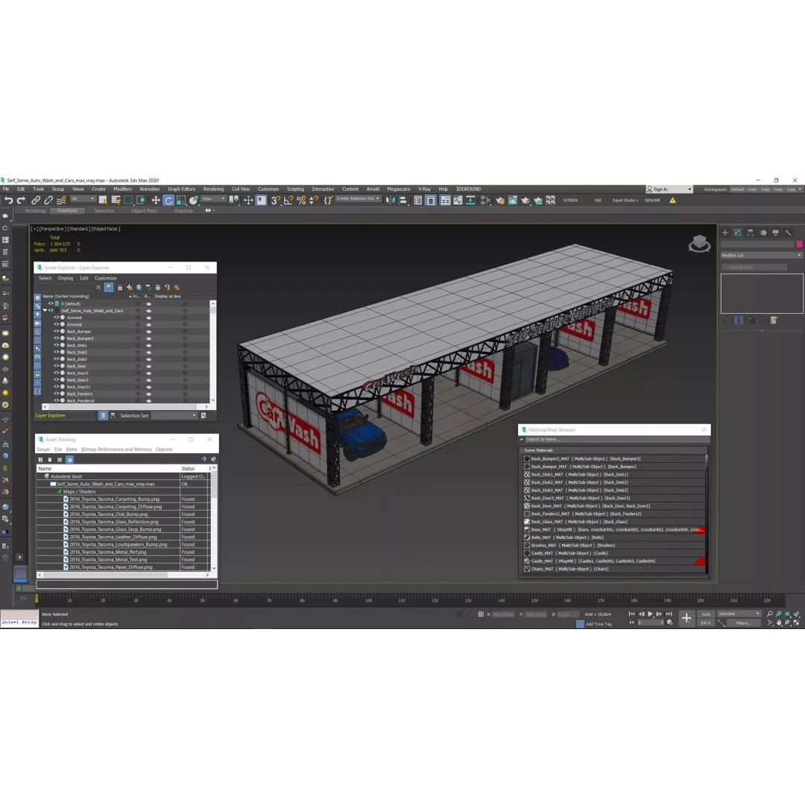
Task: Switch to the Freeform ribbon tab
Action: [x=67, y=210]
